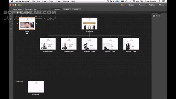
Task: Add sibling page right of Home
Action: click(x=37, y=24)
